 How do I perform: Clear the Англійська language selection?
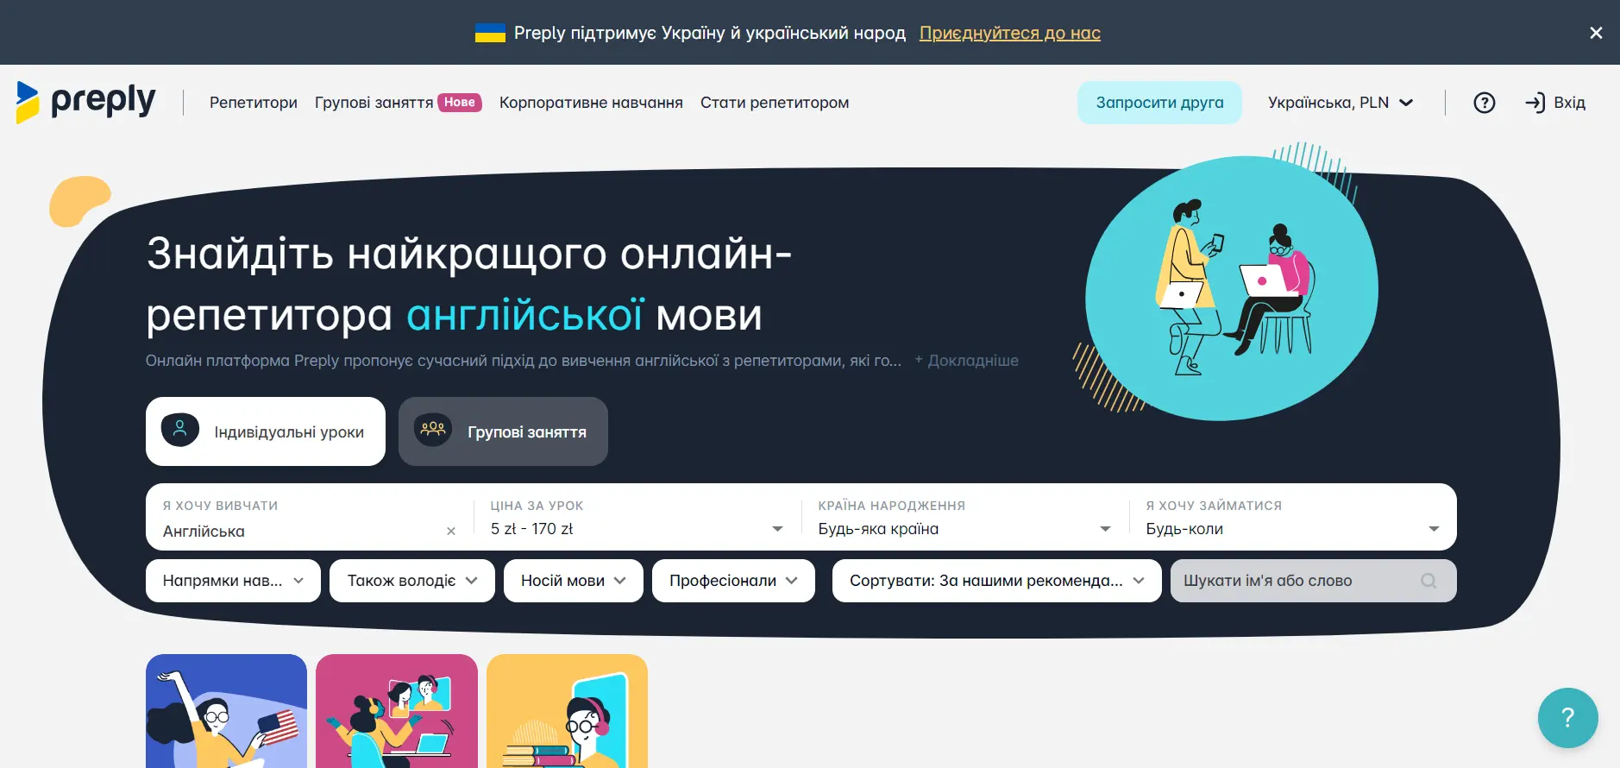(451, 532)
